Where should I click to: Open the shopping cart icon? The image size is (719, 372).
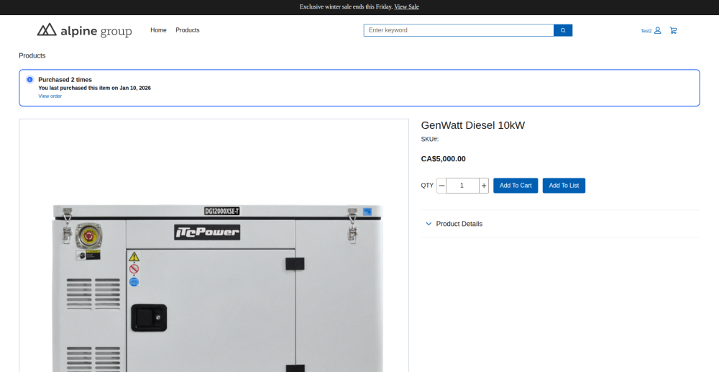coord(673,30)
